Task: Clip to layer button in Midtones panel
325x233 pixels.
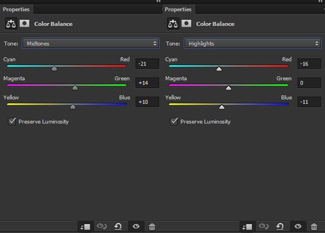Action: click(85, 227)
